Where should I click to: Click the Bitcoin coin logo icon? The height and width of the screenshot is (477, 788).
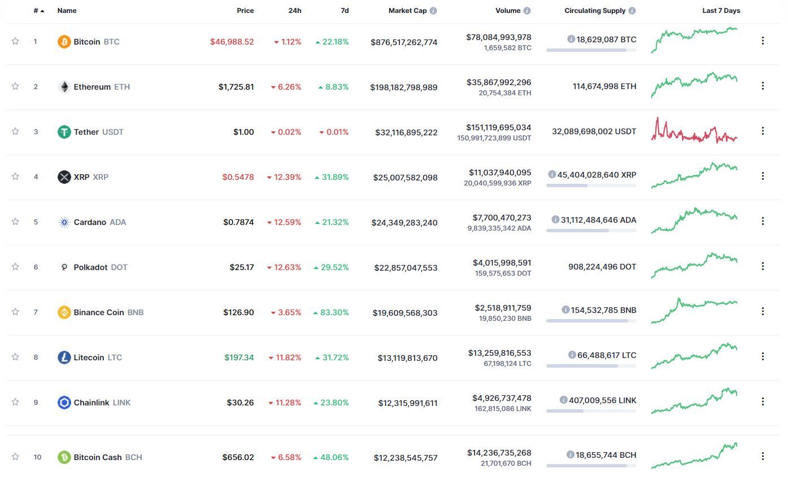(x=64, y=42)
